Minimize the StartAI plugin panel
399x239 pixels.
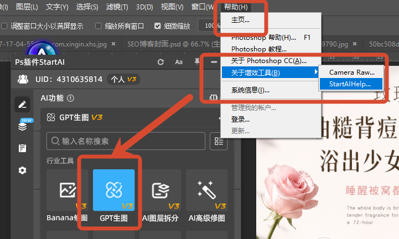pos(214,62)
